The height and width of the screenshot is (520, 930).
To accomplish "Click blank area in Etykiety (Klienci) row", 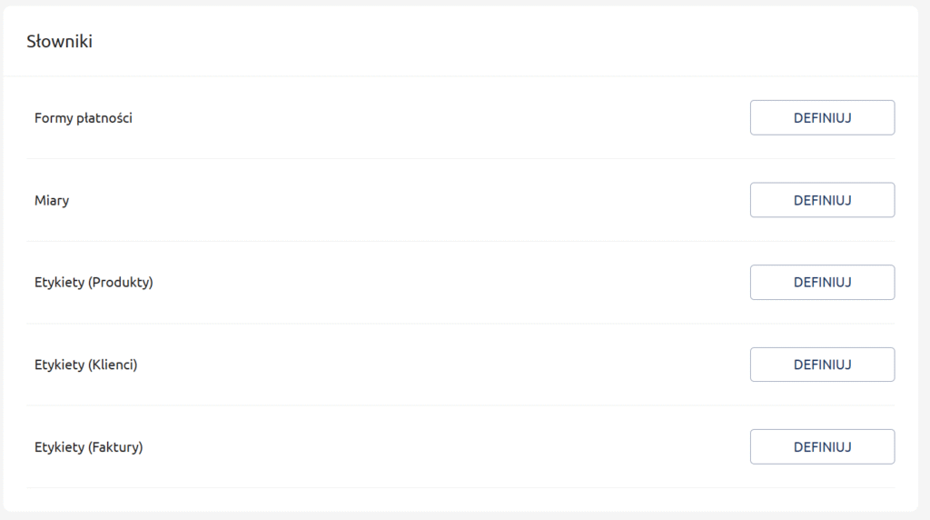I will click(436, 365).
